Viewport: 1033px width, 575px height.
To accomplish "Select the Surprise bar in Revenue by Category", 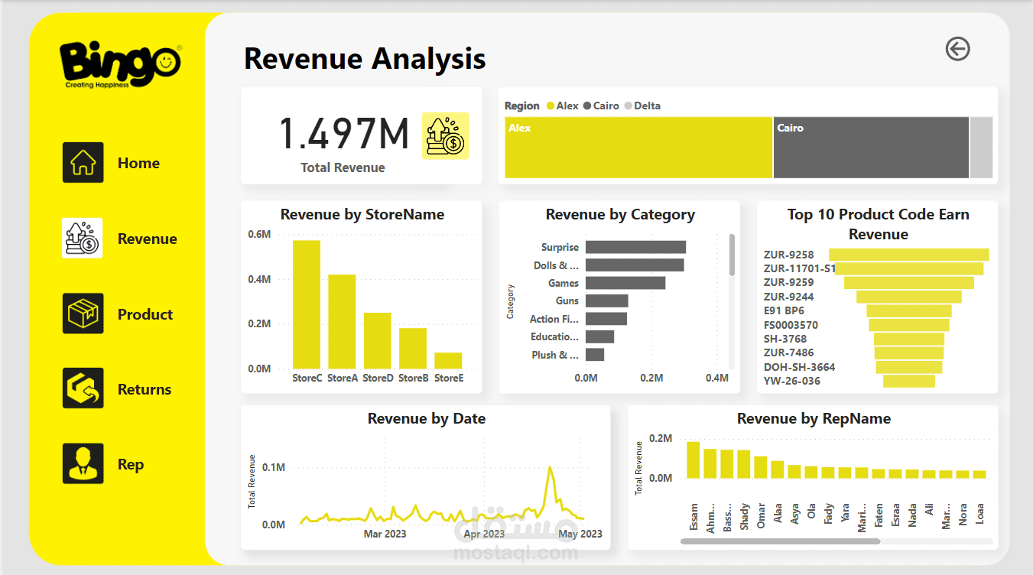I will coord(635,246).
